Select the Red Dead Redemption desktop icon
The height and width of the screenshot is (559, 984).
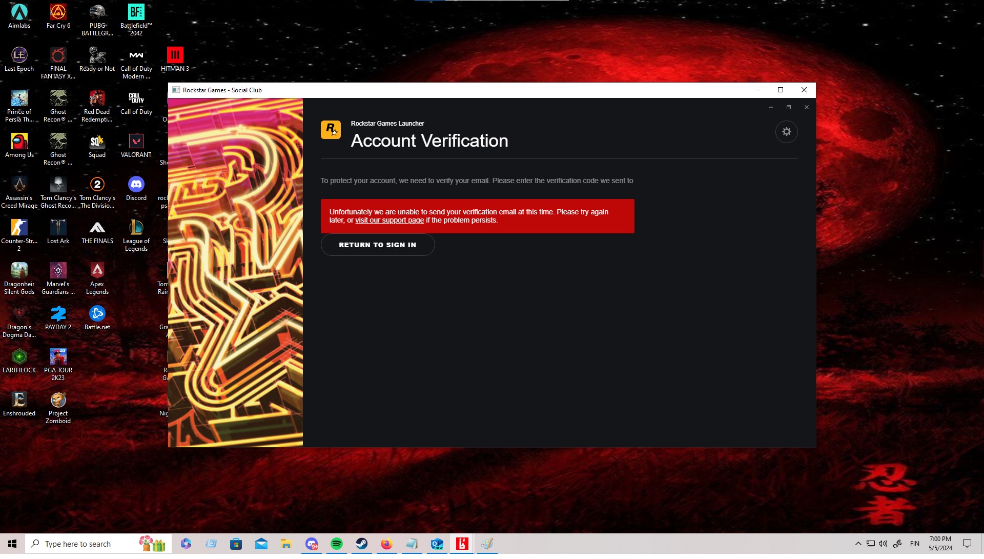[97, 107]
